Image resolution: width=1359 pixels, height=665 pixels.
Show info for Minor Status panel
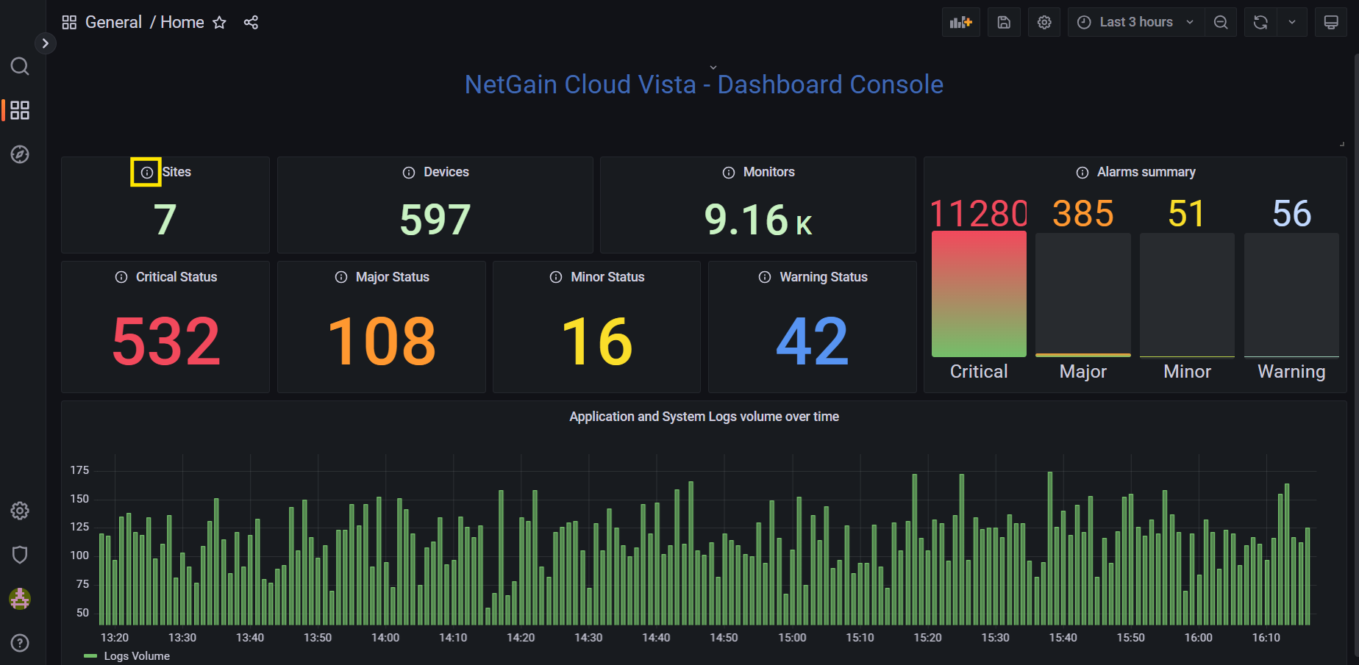pyautogui.click(x=556, y=277)
